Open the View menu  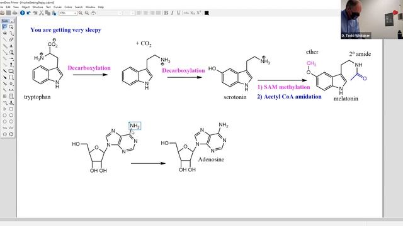coord(16,7)
